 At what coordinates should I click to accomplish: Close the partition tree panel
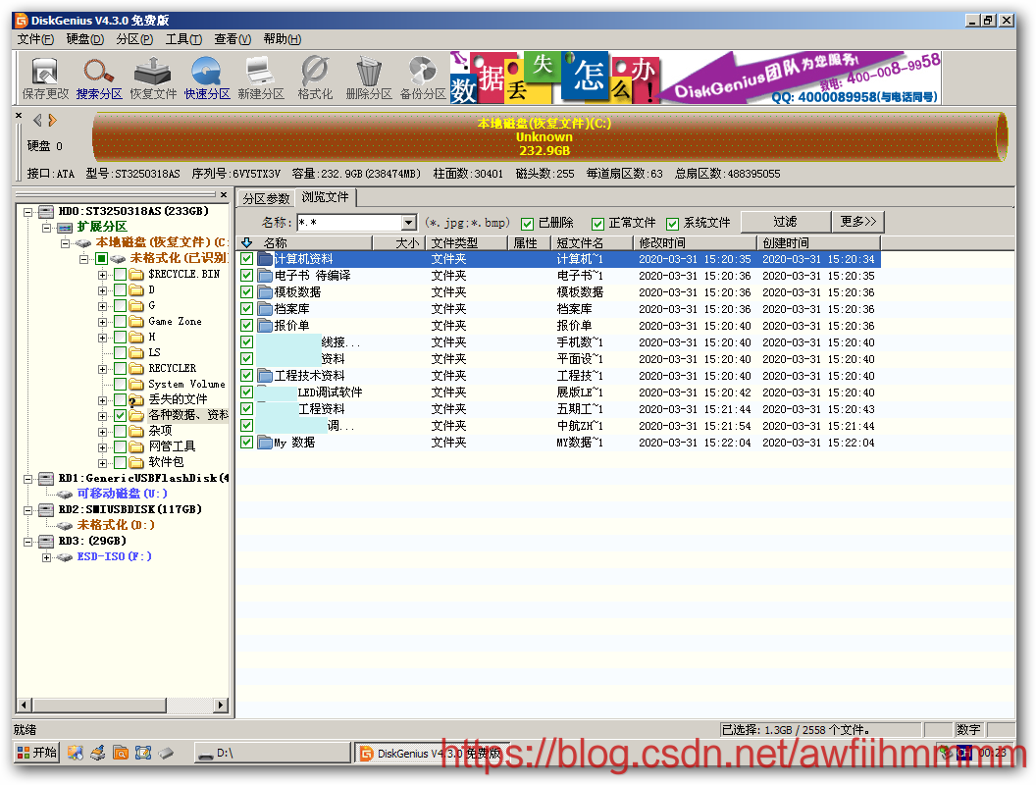tap(224, 195)
